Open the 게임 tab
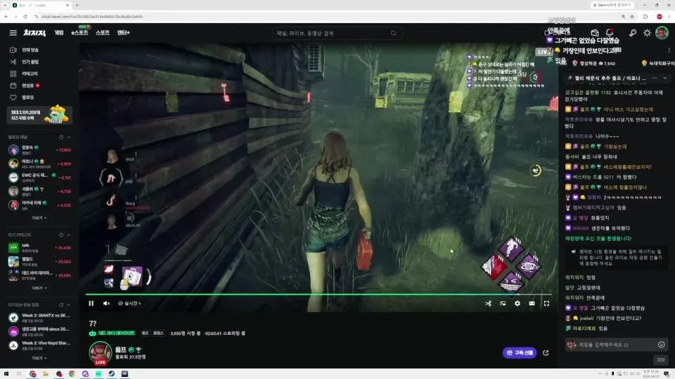 point(59,33)
